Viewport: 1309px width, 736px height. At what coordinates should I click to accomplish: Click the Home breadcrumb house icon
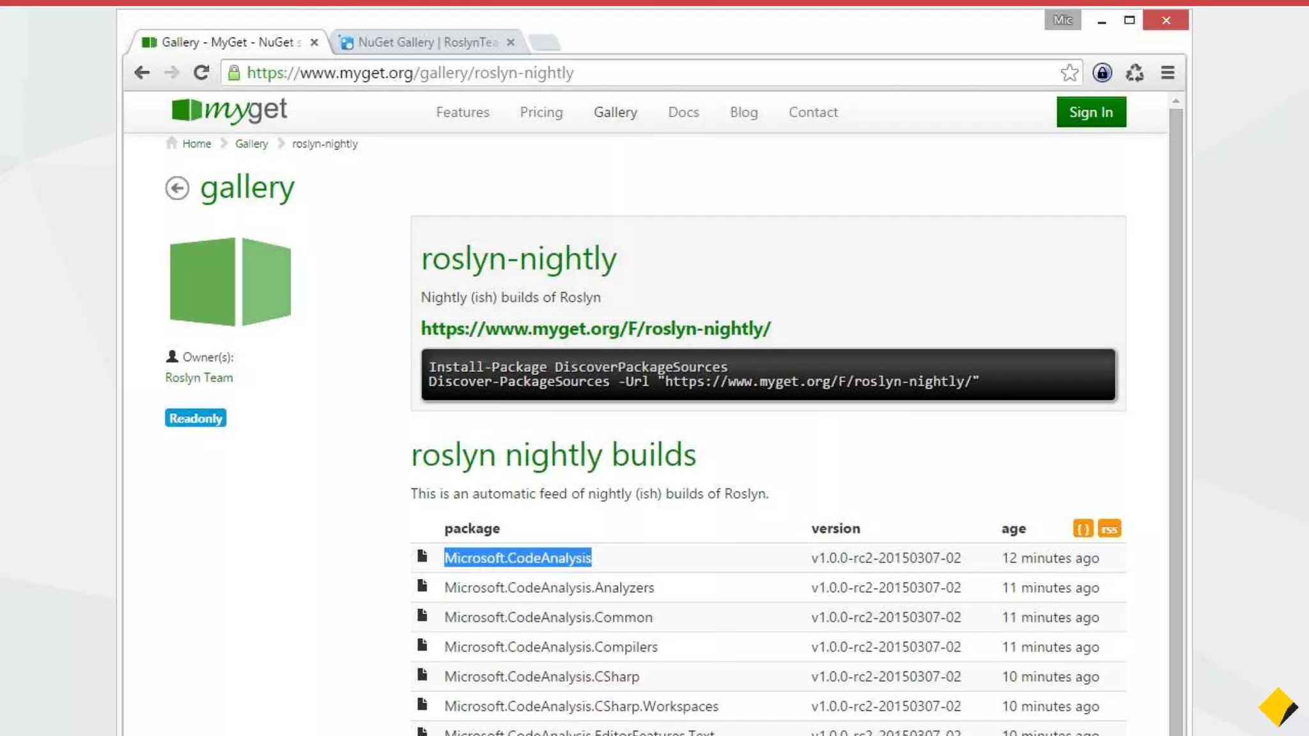[x=171, y=142]
